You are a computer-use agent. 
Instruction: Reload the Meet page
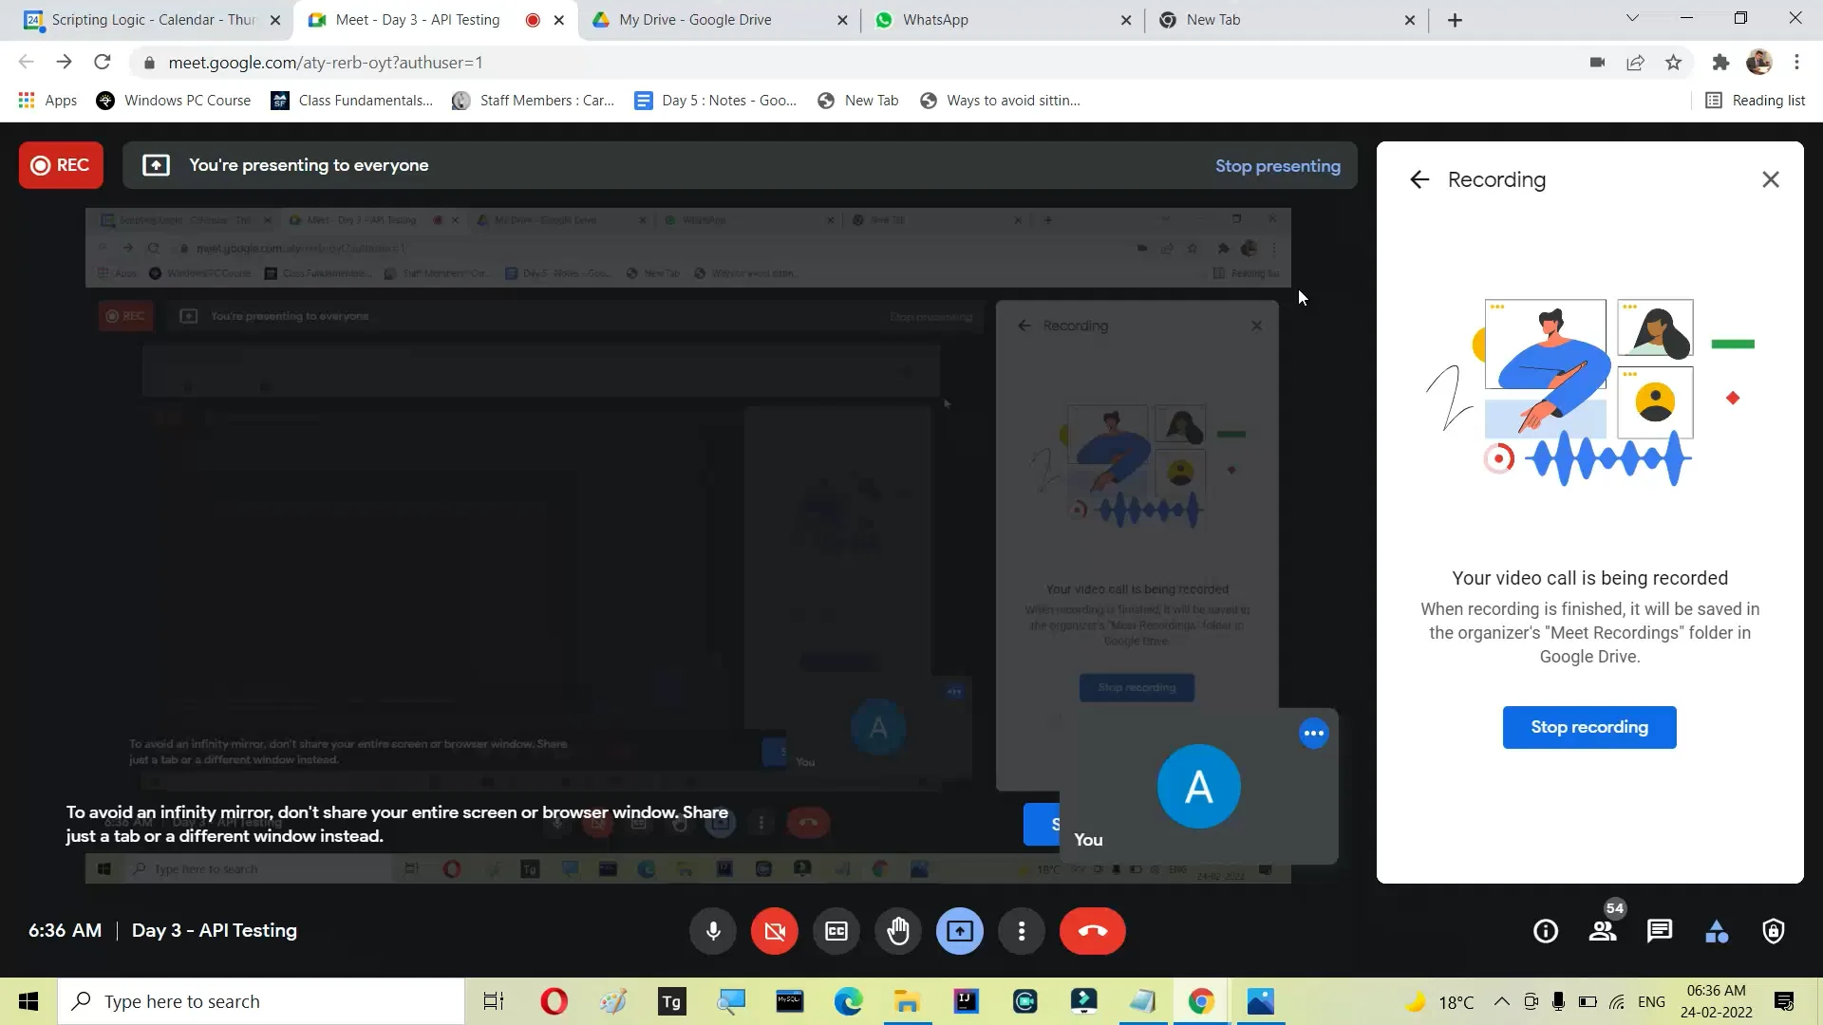103,63
